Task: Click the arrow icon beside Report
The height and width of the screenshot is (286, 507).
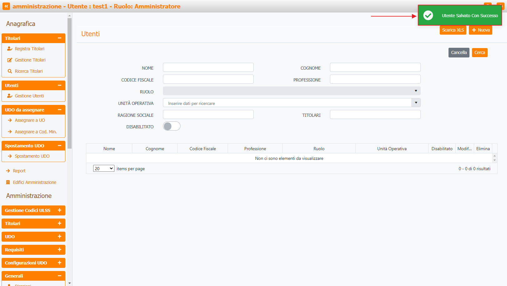Action: coord(8,171)
